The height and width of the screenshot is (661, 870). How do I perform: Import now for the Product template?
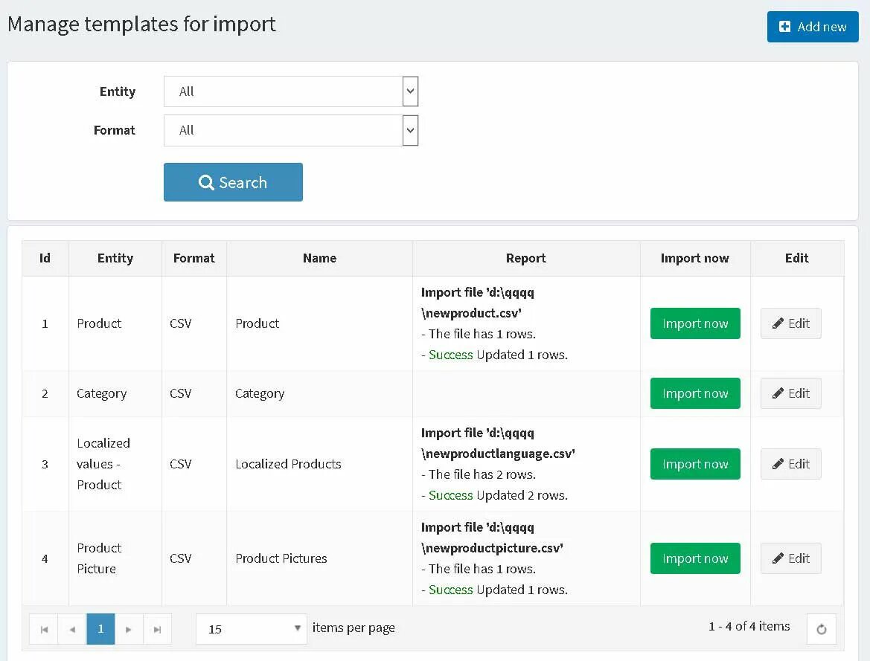click(695, 323)
